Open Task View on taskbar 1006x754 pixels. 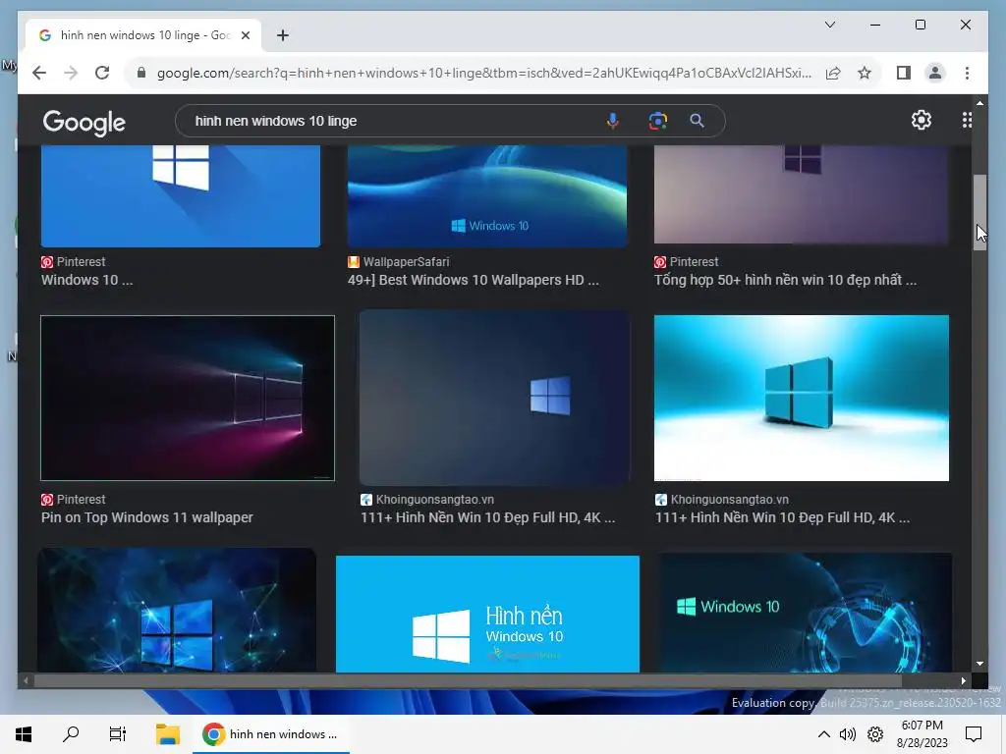click(118, 734)
